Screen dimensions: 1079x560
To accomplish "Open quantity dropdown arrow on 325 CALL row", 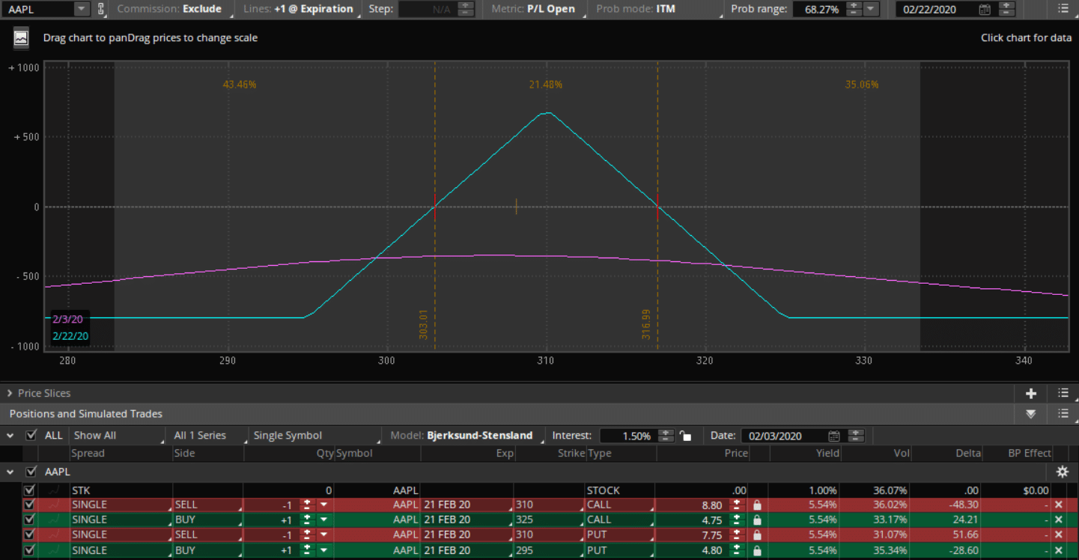I will click(323, 520).
